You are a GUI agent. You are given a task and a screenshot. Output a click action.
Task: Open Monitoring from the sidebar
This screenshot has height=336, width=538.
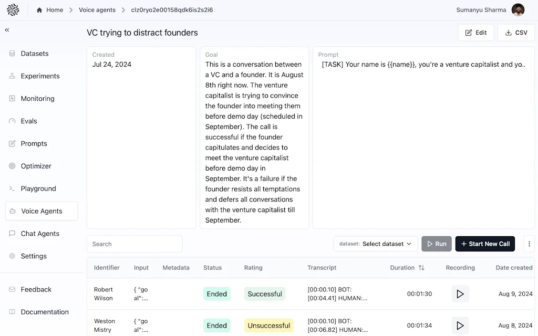point(12,98)
